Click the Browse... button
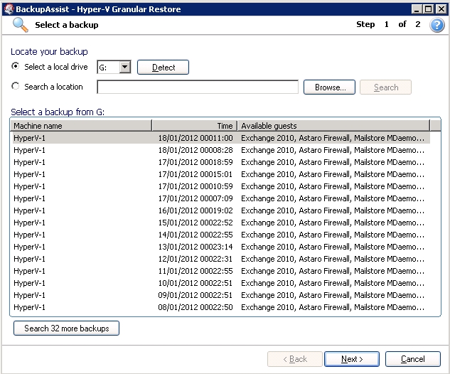The image size is (450, 374). 329,87
